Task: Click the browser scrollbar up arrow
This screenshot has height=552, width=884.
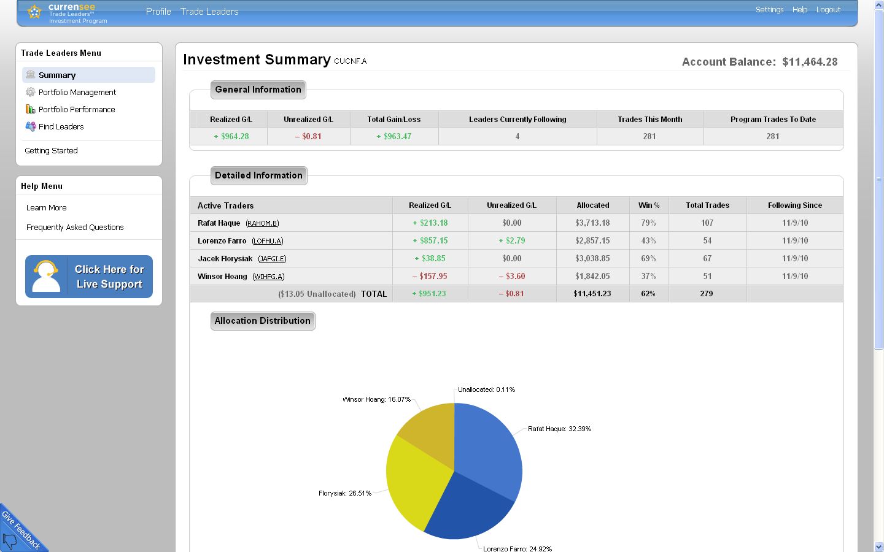Action: click(878, 5)
